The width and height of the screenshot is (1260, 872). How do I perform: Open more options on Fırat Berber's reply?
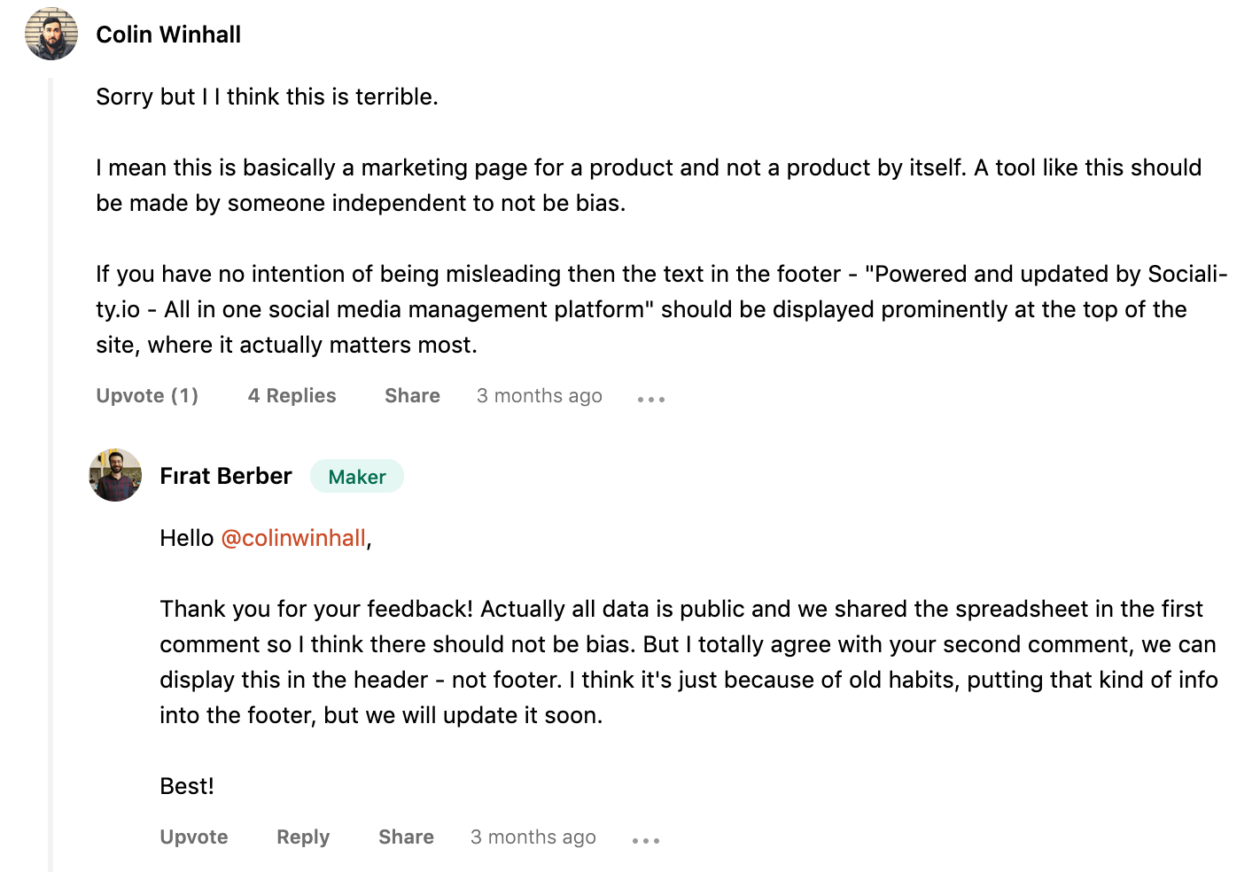pyautogui.click(x=645, y=840)
